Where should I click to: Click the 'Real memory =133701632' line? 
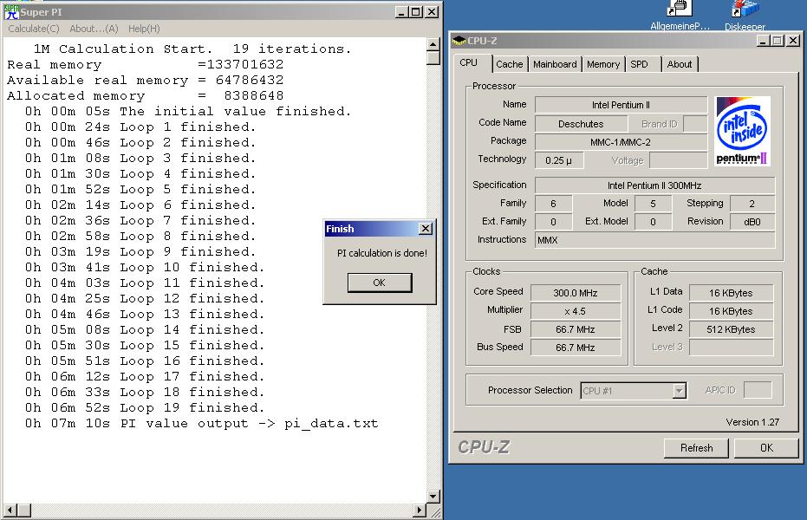[x=145, y=64]
